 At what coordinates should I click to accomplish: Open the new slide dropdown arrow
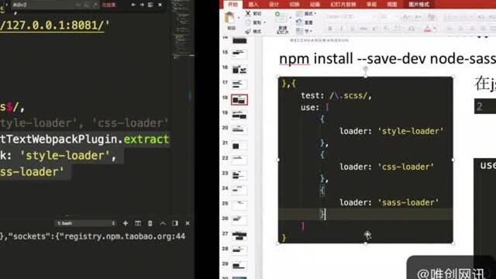click(291, 17)
